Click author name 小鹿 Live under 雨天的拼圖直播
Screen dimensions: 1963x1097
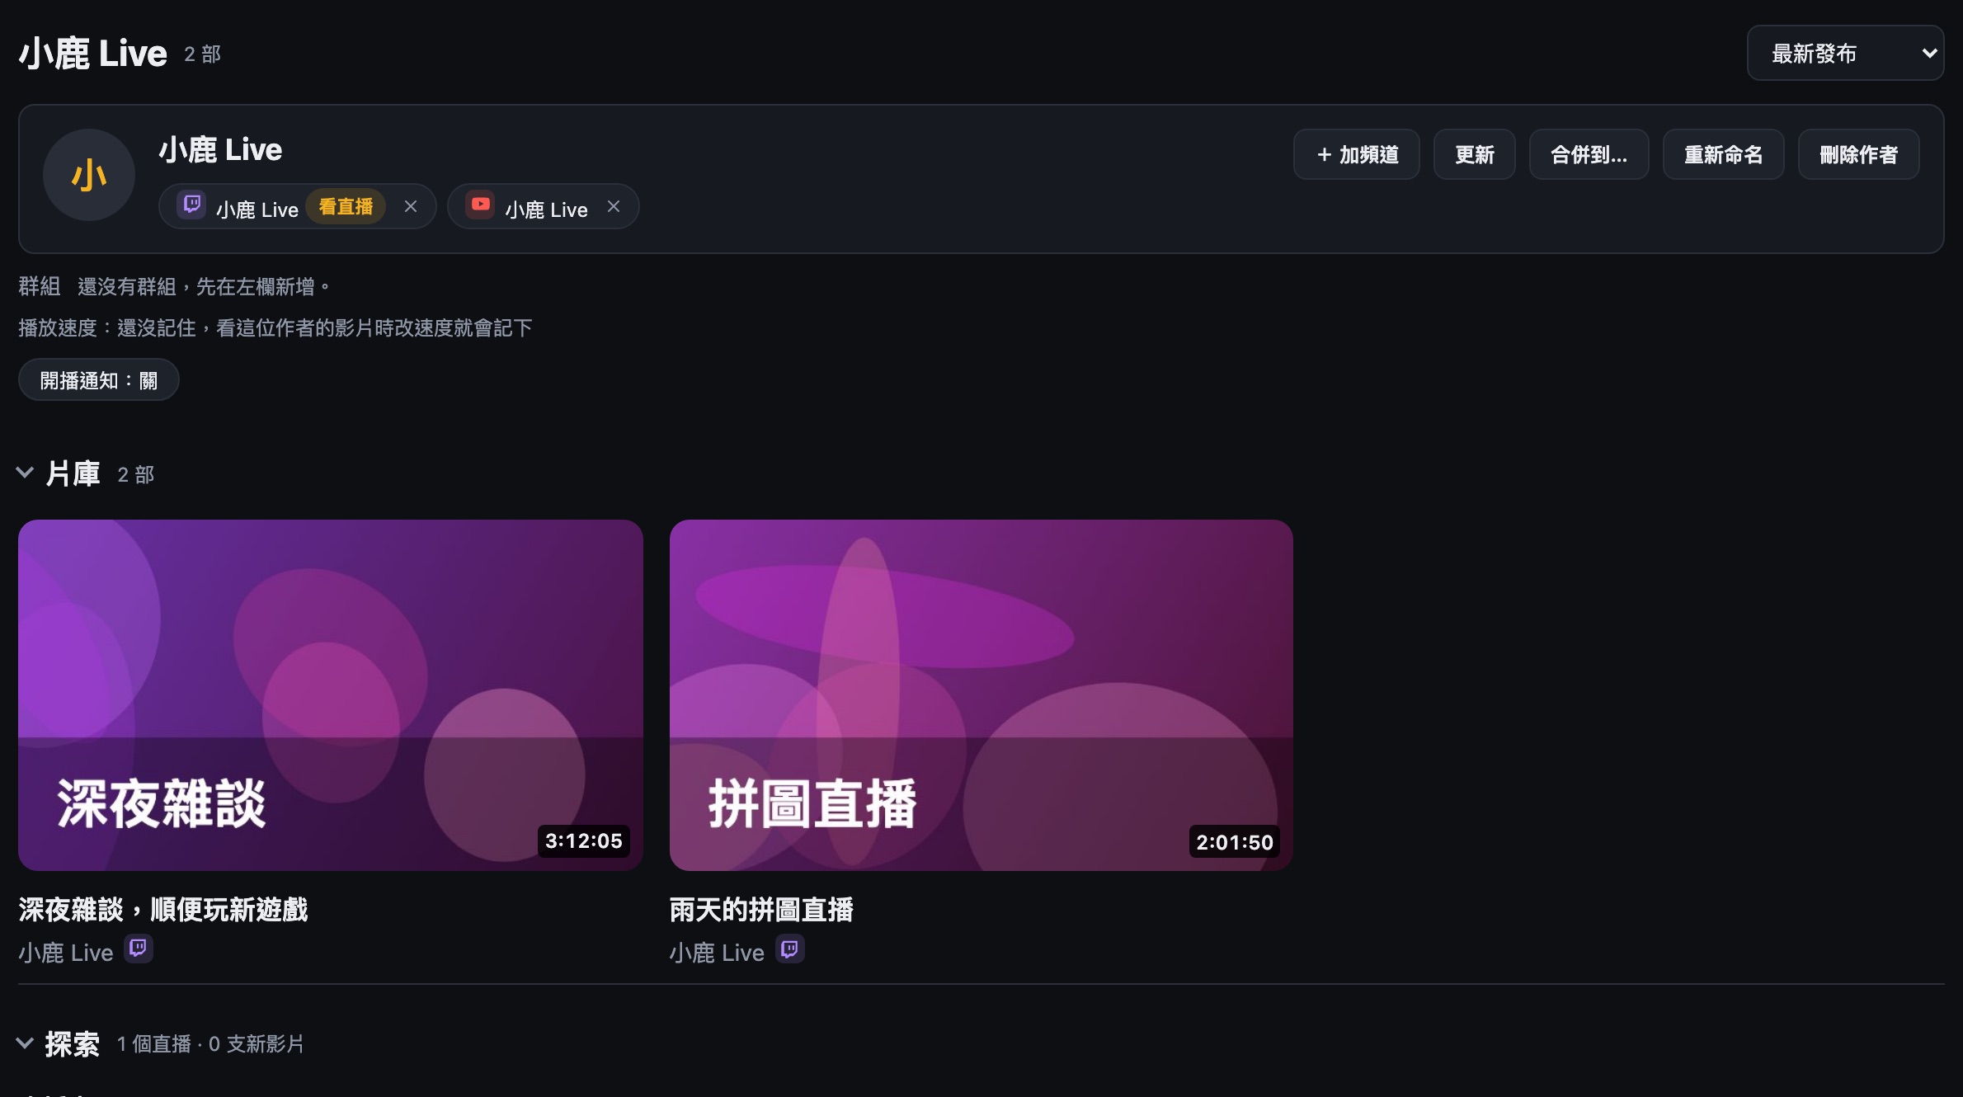click(x=718, y=953)
